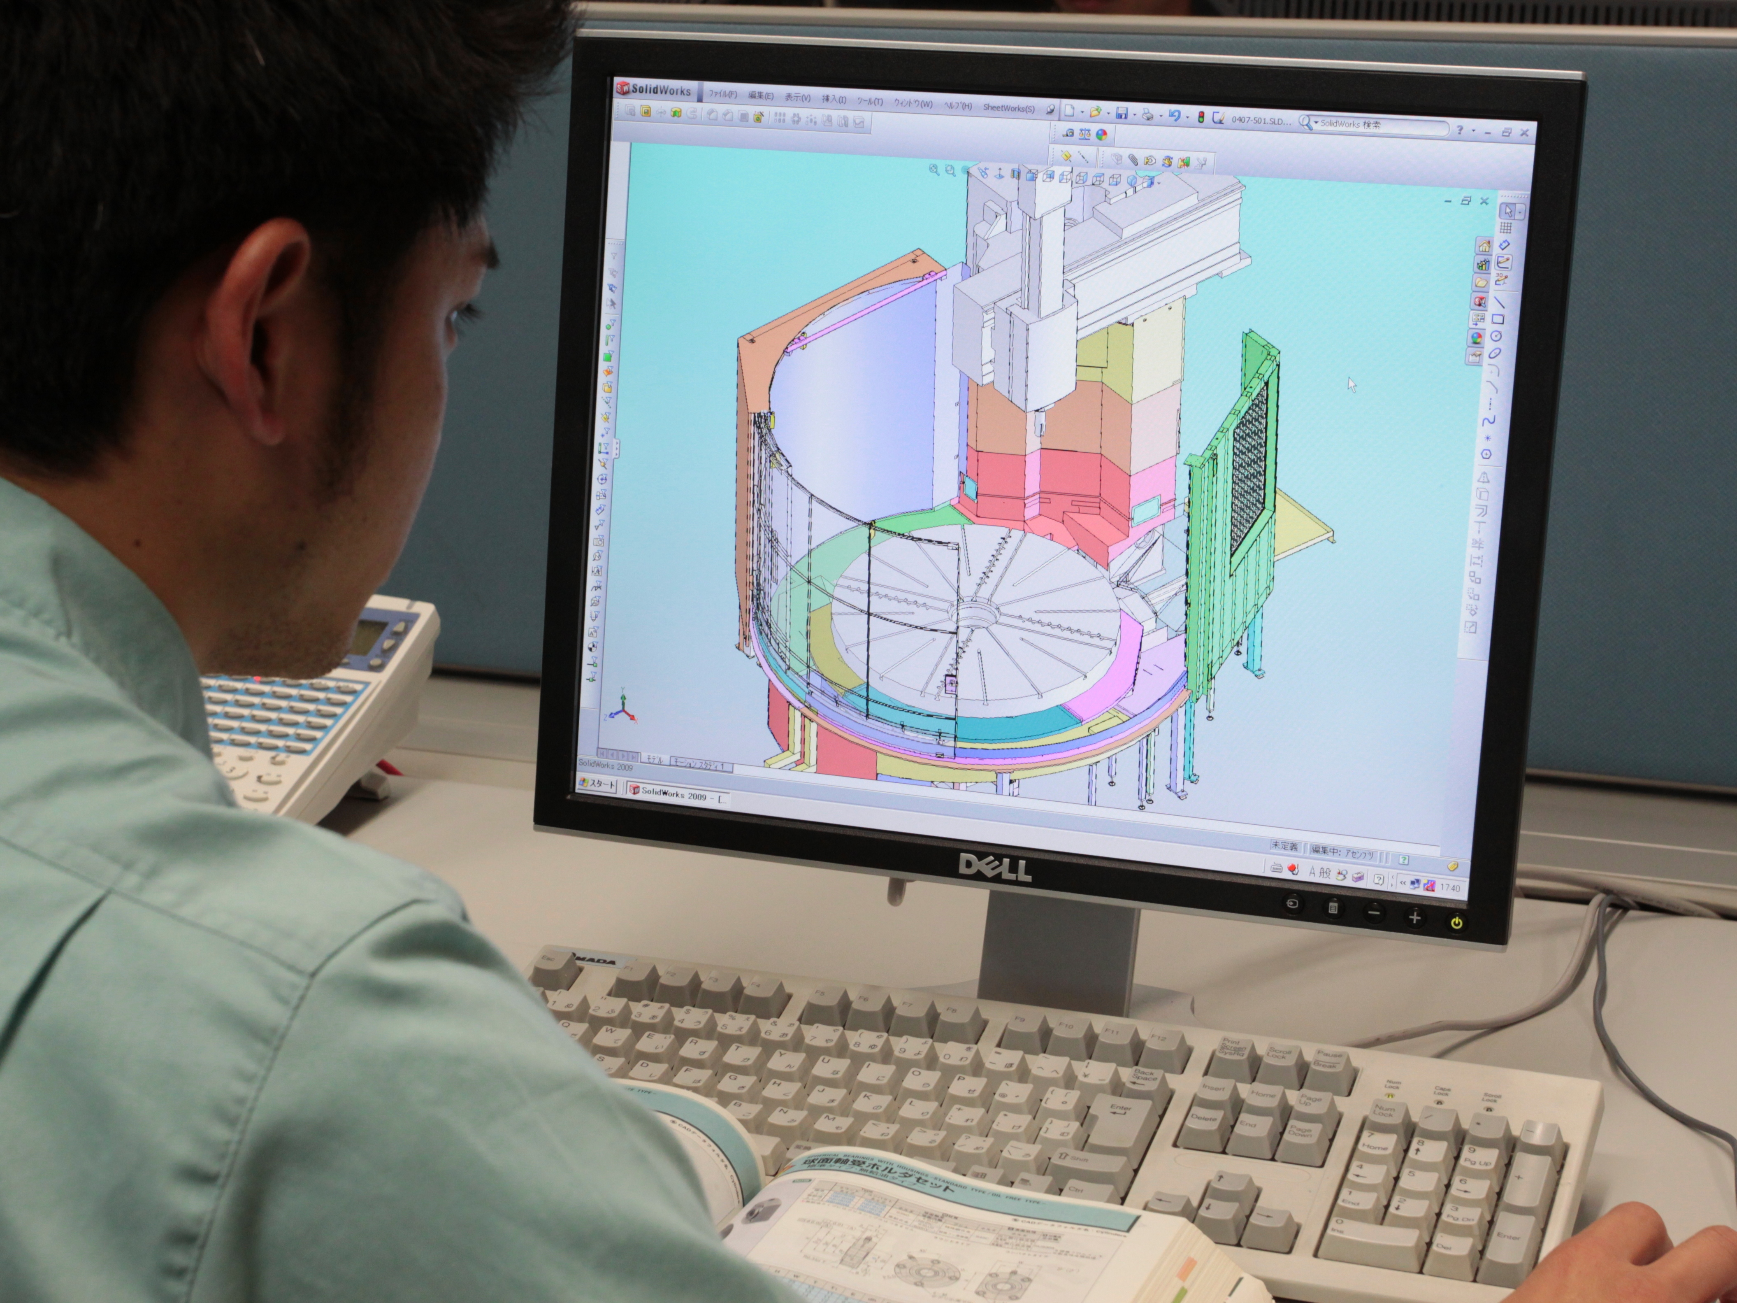Image resolution: width=1737 pixels, height=1303 pixels.
Task: Click the 3D Sketch icon
Action: click(x=1501, y=279)
